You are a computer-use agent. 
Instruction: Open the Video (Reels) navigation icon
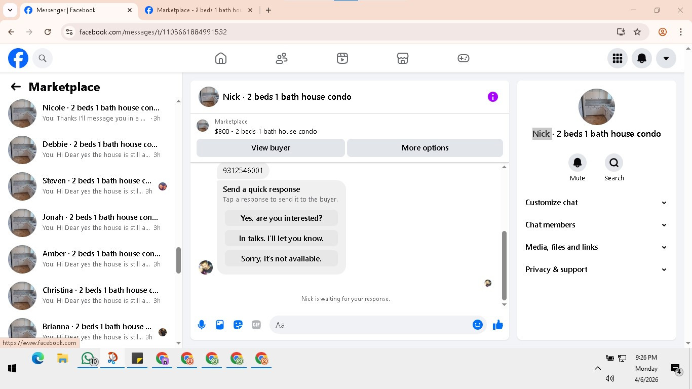(x=342, y=58)
